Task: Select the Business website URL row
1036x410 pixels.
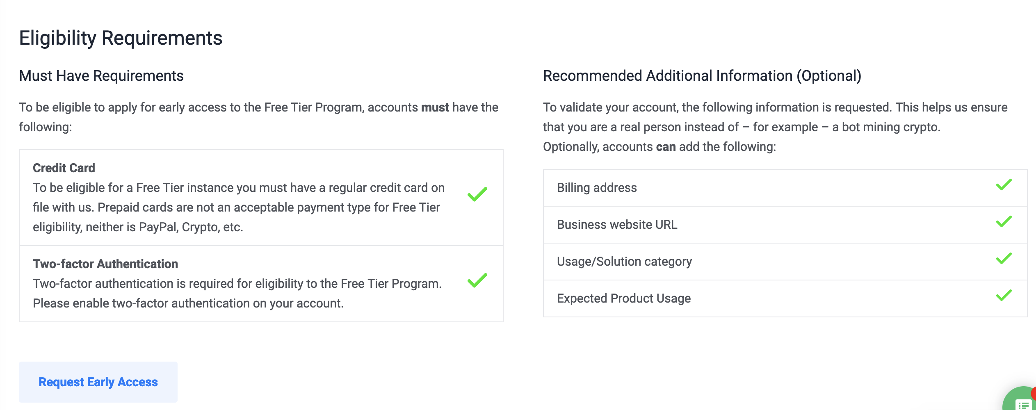Action: click(785, 225)
